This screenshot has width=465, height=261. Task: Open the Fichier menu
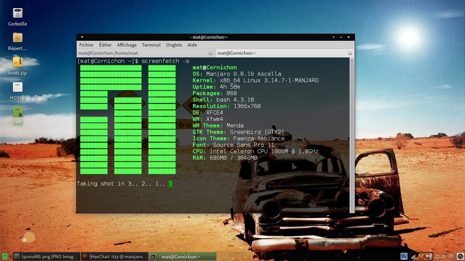(86, 45)
